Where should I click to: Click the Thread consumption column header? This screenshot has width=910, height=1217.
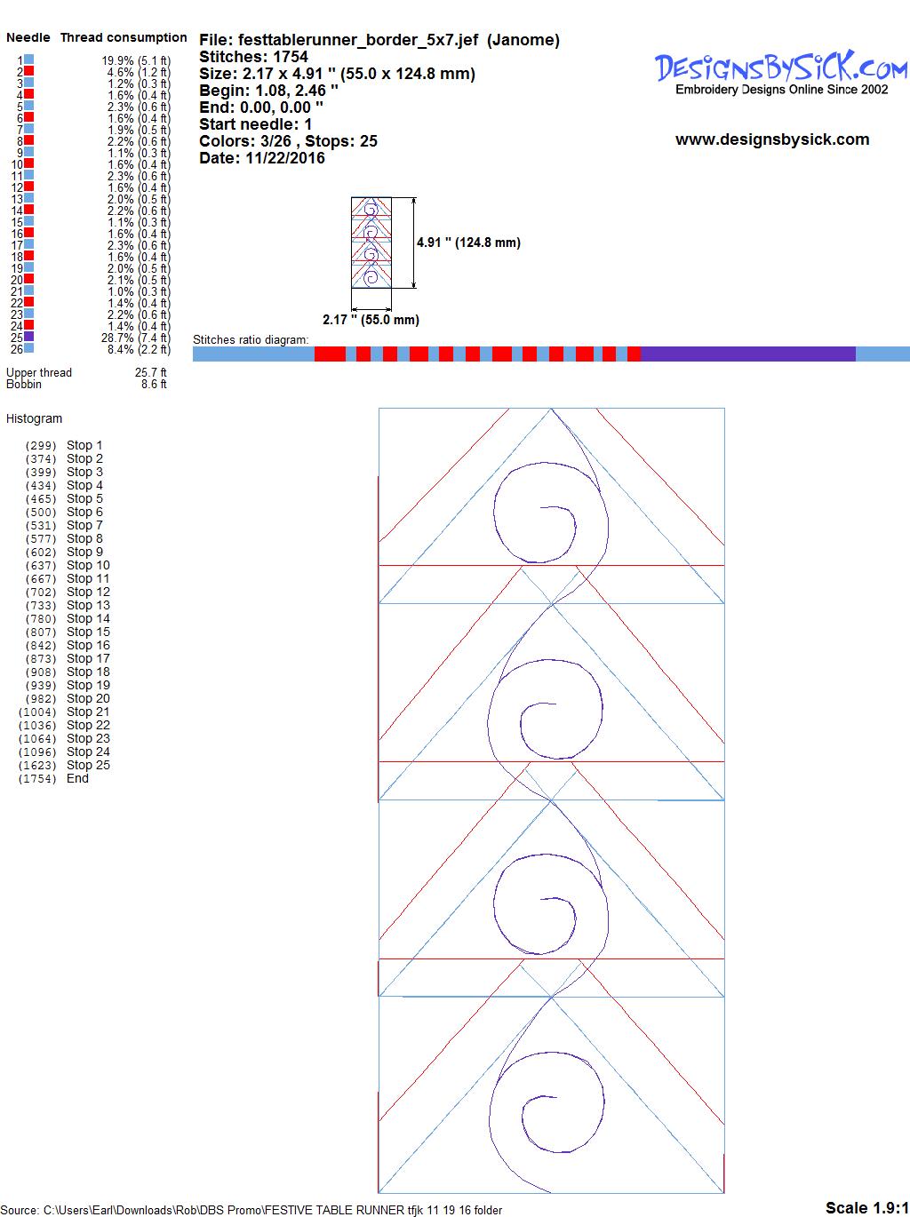click(x=124, y=37)
